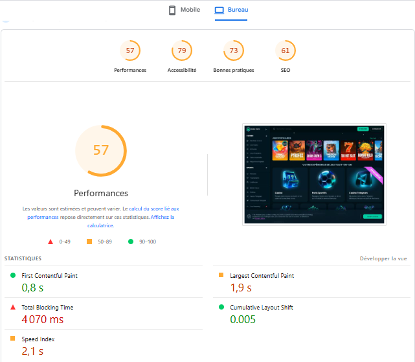Image resolution: width=415 pixels, height=362 pixels.
Task: Click the Total Blocking Time metric
Action: click(49, 308)
